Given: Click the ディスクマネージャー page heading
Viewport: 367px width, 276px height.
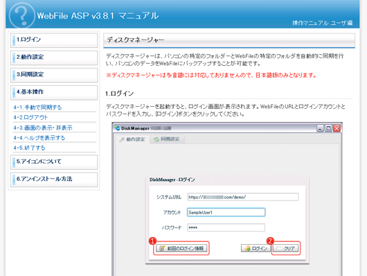Looking at the screenshot, I should 136,40.
